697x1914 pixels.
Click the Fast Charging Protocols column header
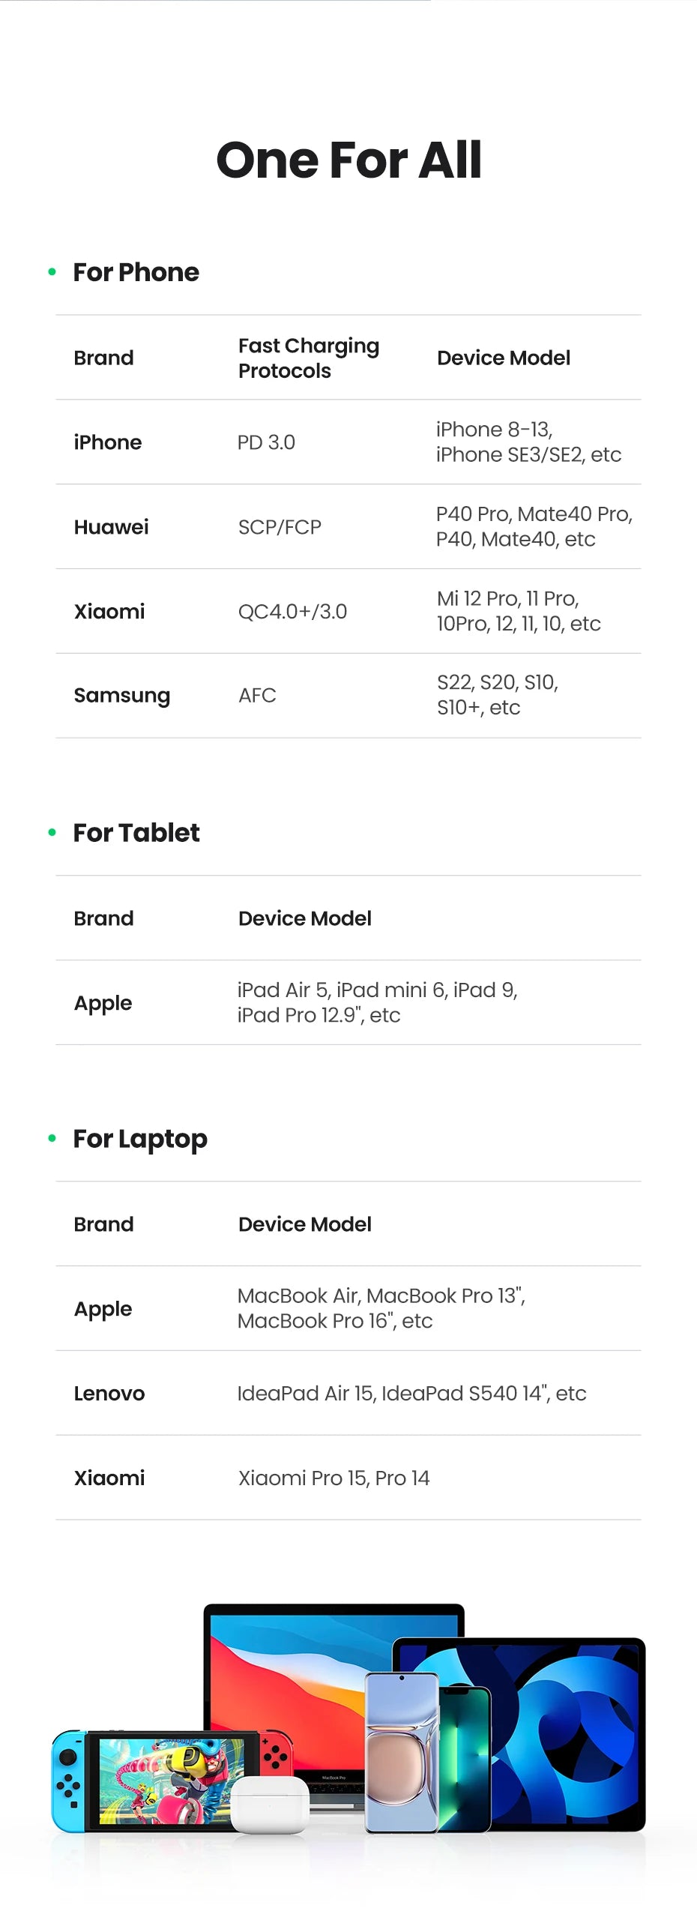pos(309,358)
